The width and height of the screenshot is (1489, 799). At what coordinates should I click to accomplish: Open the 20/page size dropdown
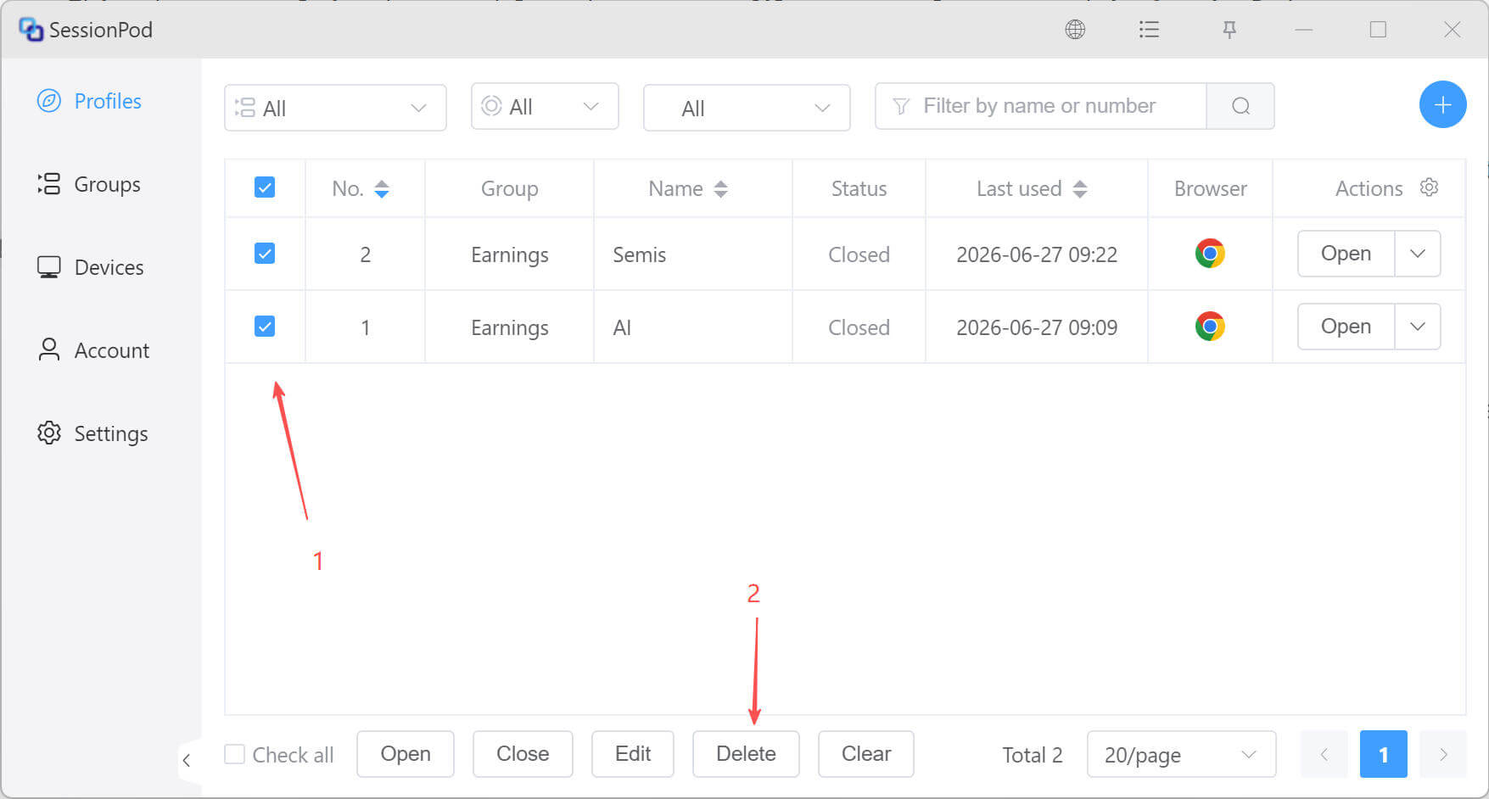(1181, 754)
